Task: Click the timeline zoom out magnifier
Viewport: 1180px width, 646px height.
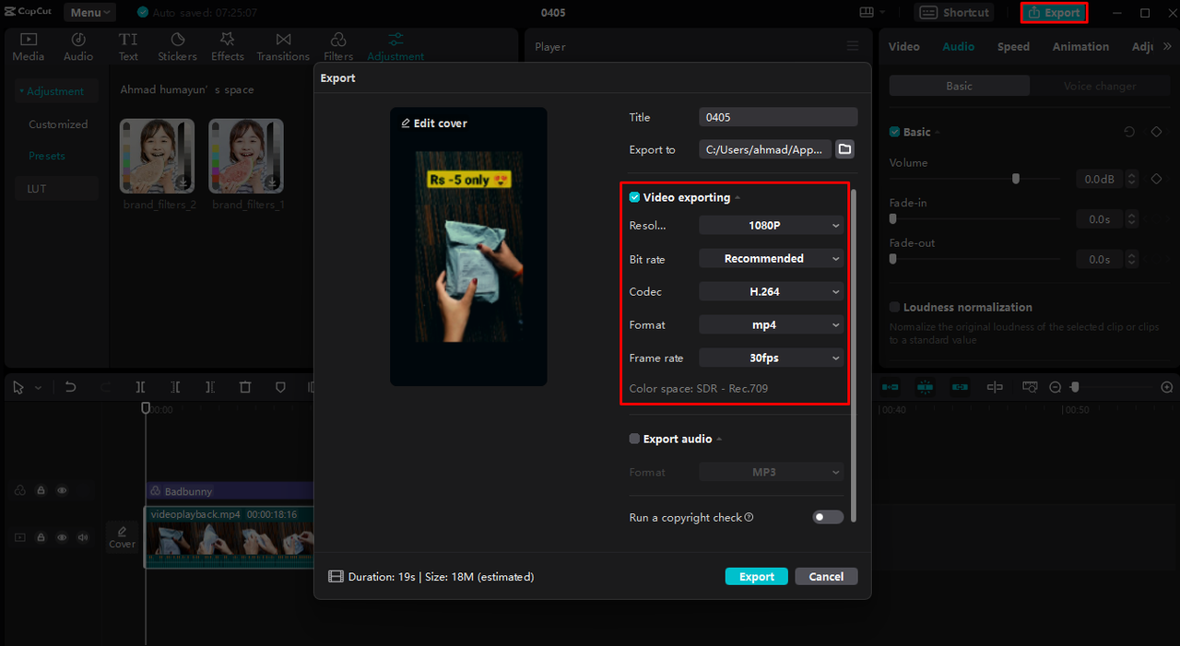Action: pos(1056,388)
